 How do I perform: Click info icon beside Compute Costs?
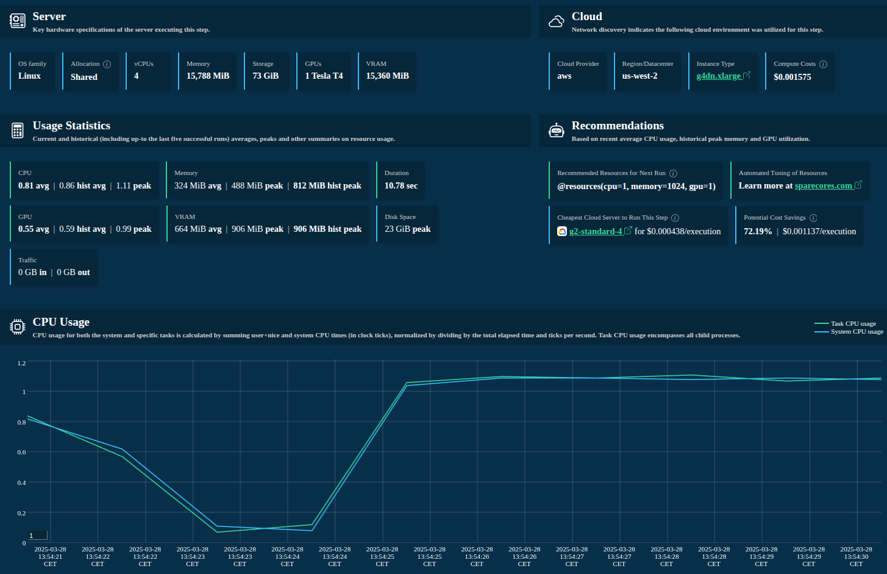[823, 64]
